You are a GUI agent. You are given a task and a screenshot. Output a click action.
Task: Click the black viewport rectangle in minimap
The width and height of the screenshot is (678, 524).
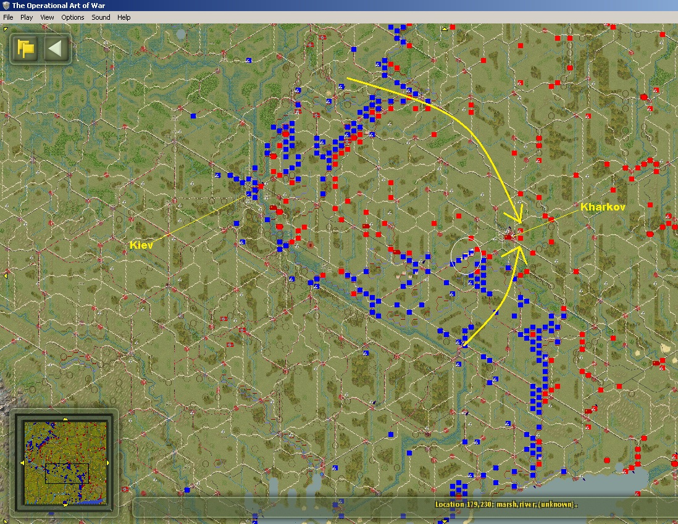point(67,473)
